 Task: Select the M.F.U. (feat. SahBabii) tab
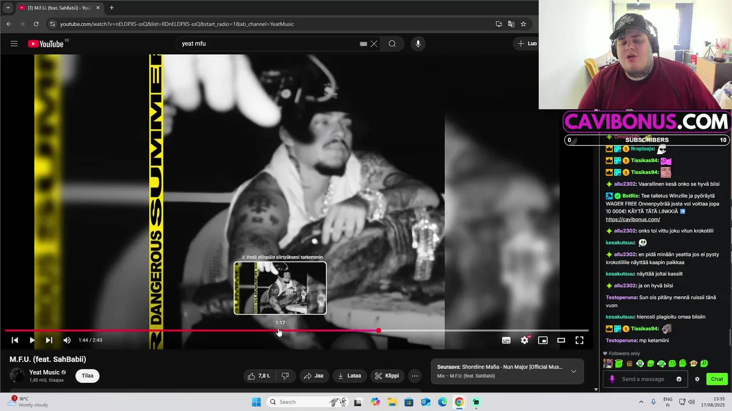[59, 7]
